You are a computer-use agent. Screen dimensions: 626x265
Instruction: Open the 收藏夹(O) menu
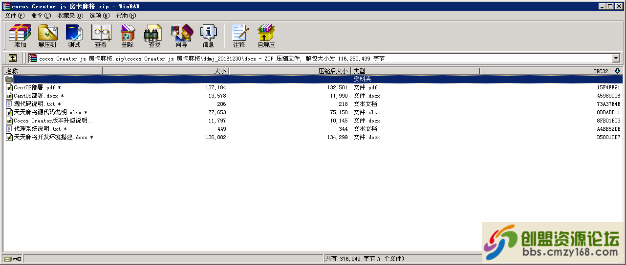point(70,16)
